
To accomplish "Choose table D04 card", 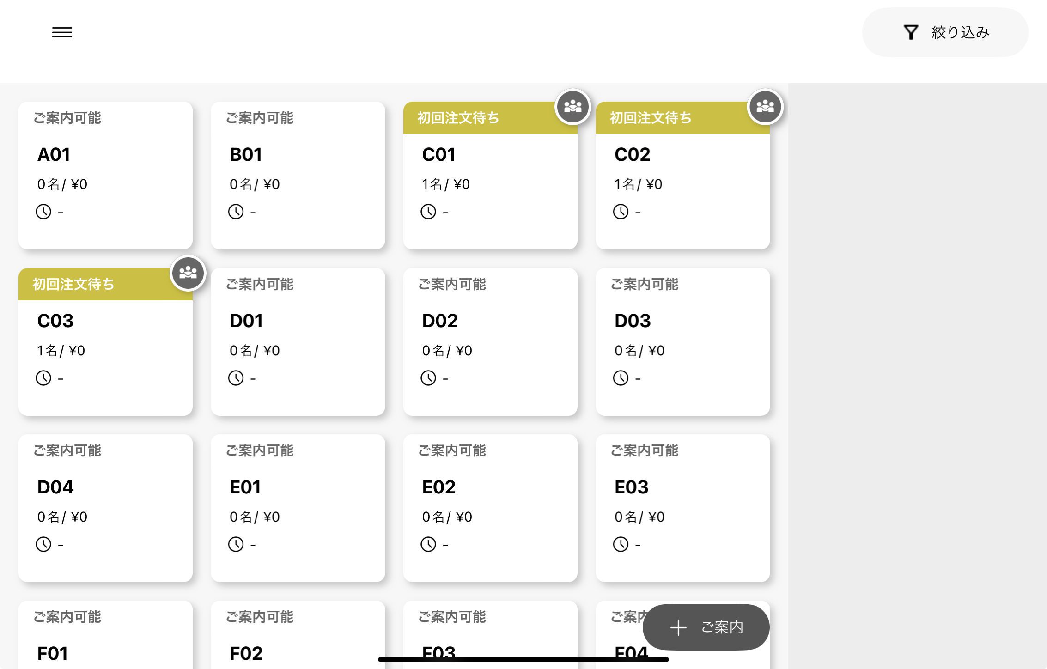I will (x=105, y=508).
